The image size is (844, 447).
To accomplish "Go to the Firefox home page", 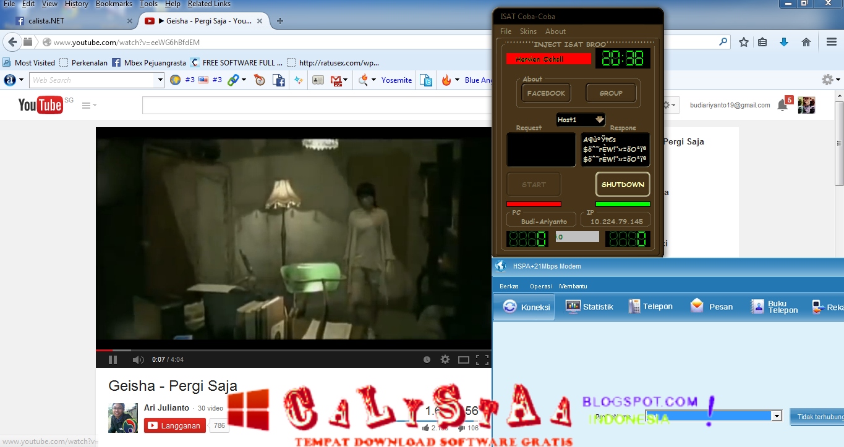I will coord(806,43).
